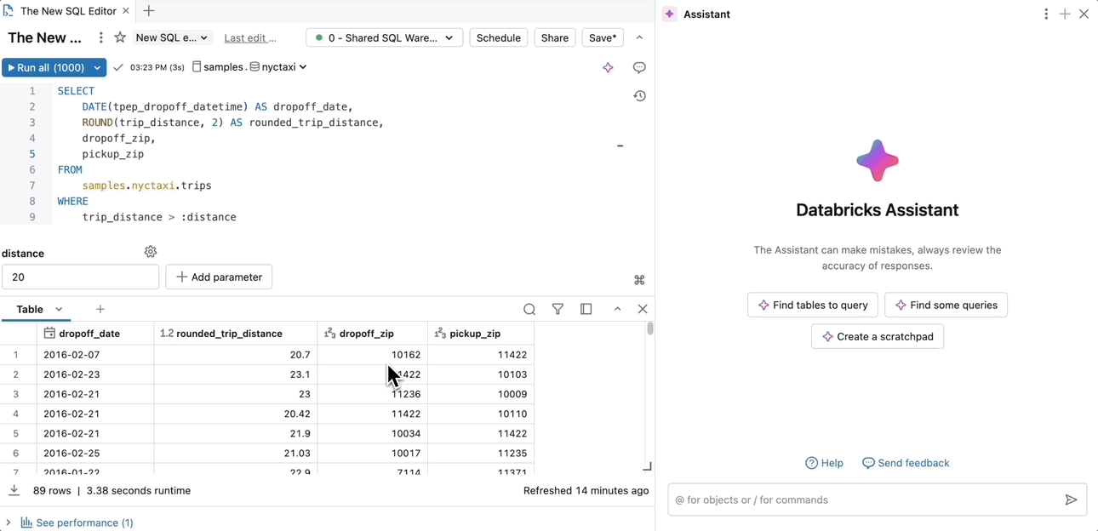Filter the results table
1098x531 pixels.
pos(558,309)
